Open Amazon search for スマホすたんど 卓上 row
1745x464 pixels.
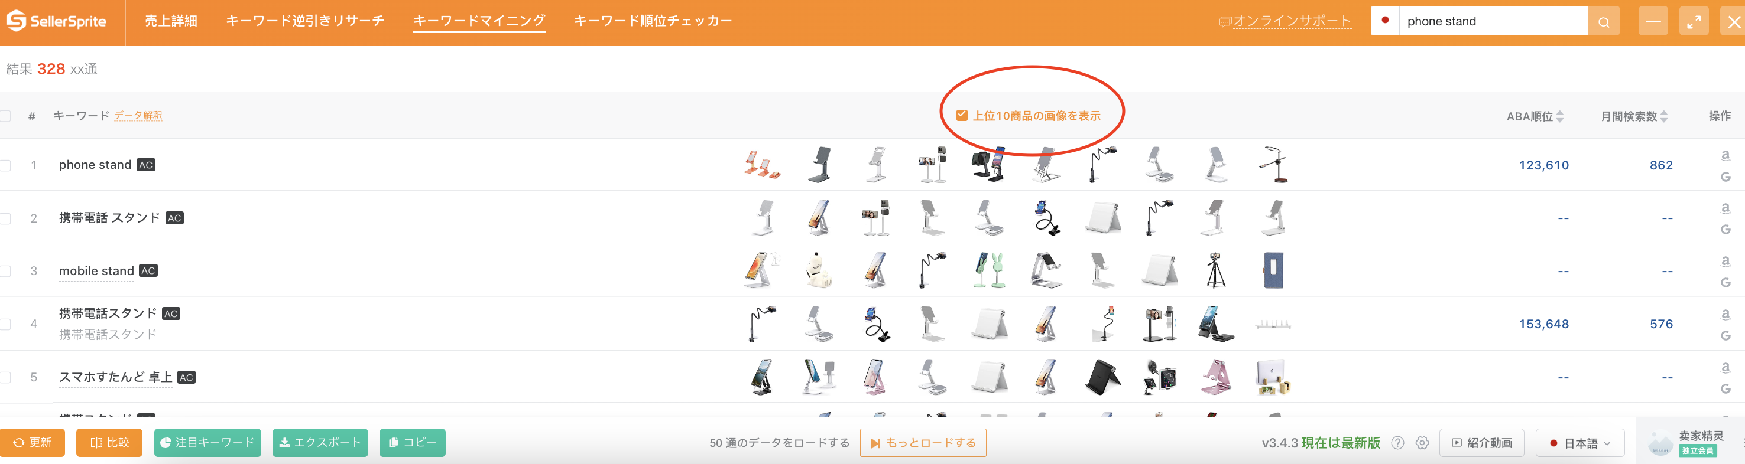pyautogui.click(x=1725, y=367)
